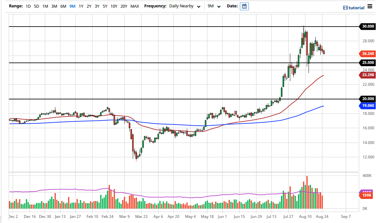Click the 25.000 support level label

(366, 63)
